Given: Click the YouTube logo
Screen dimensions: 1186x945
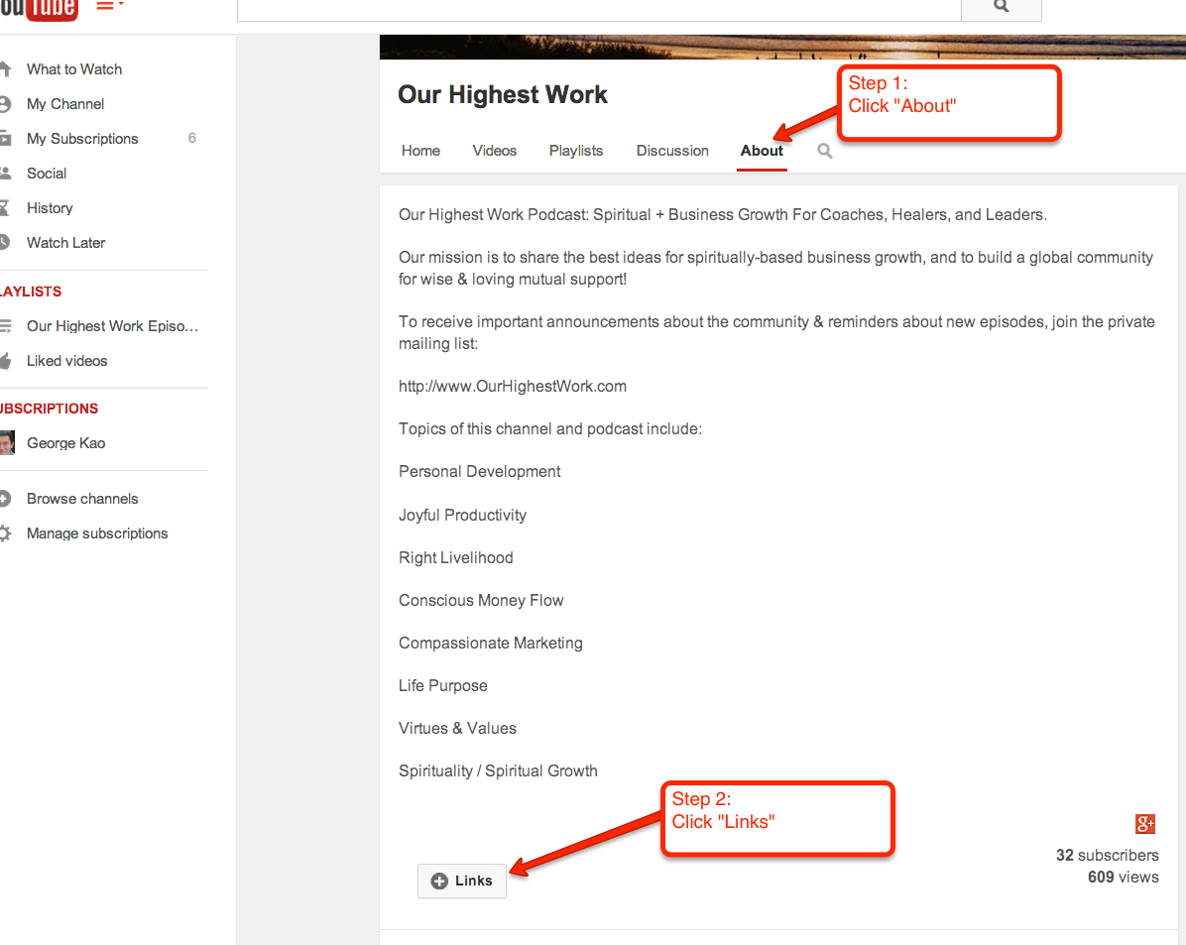Looking at the screenshot, I should 38,9.
